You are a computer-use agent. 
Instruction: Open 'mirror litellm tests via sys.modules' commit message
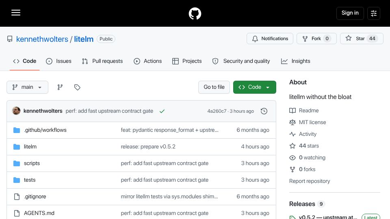[x=169, y=197]
